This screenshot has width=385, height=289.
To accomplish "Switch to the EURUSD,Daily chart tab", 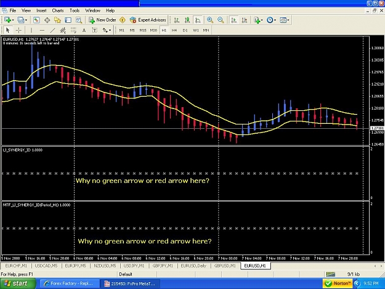I will coord(193,266).
